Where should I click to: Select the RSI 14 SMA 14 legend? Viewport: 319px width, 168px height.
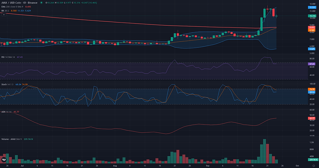[x=8, y=57]
